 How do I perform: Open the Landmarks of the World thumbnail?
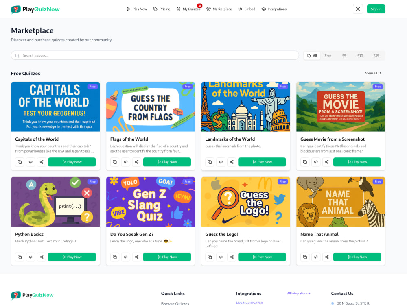point(245,107)
